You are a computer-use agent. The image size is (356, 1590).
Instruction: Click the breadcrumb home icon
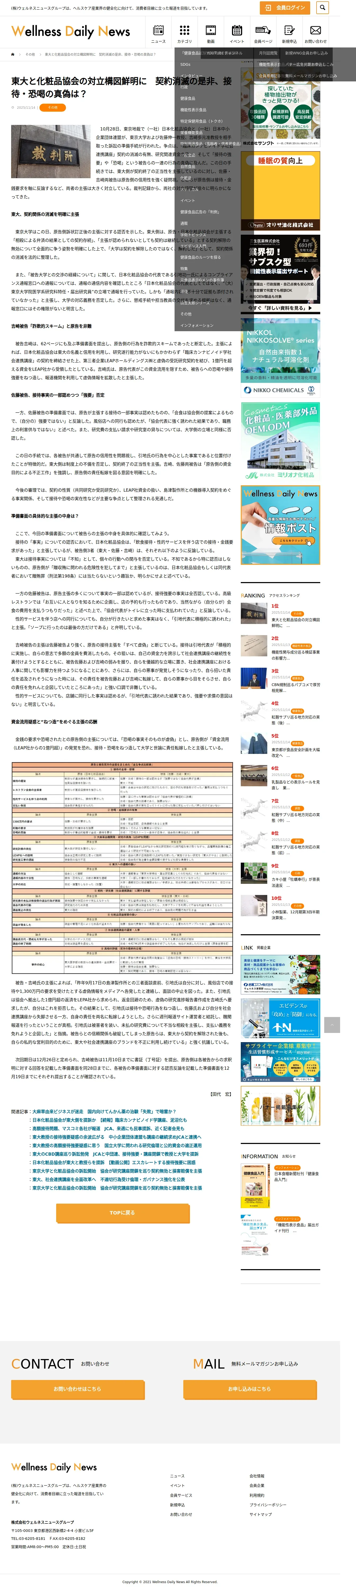point(13,54)
